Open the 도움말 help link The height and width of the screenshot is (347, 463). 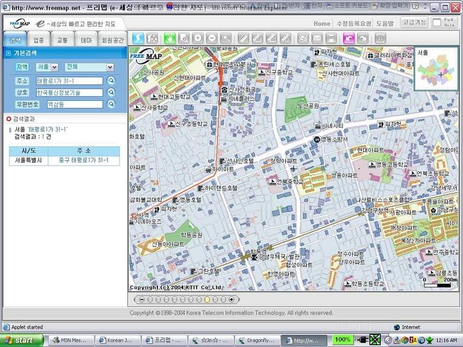(385, 23)
